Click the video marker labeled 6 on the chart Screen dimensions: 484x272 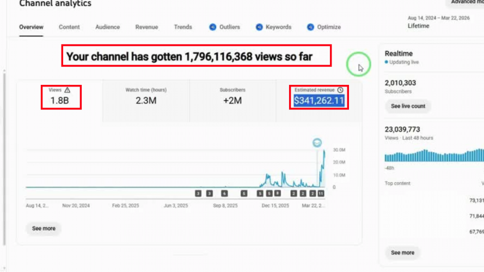coord(224,193)
